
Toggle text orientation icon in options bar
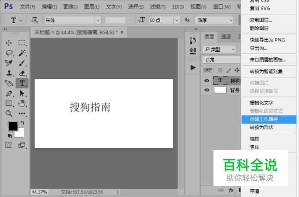pos(34,20)
